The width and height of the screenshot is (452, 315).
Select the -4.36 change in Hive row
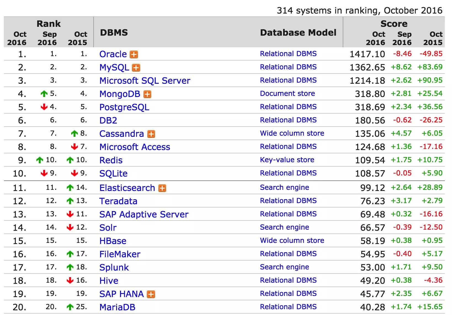[x=433, y=280]
